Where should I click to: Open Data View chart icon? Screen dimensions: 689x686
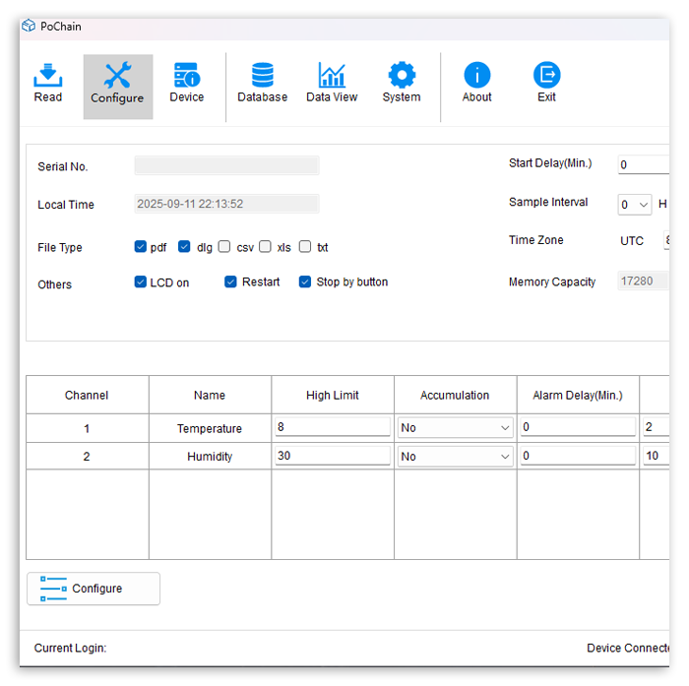(x=332, y=76)
